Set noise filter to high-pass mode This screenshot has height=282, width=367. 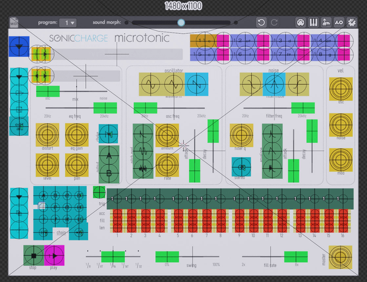(297, 84)
